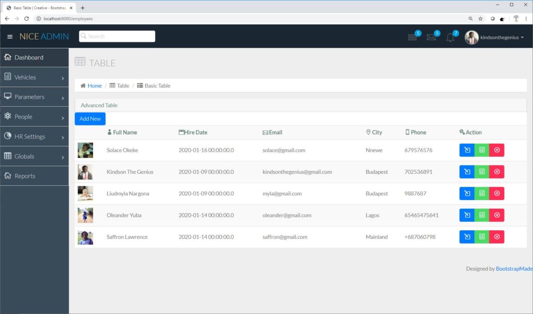Expand the People sidebar menu

point(34,117)
